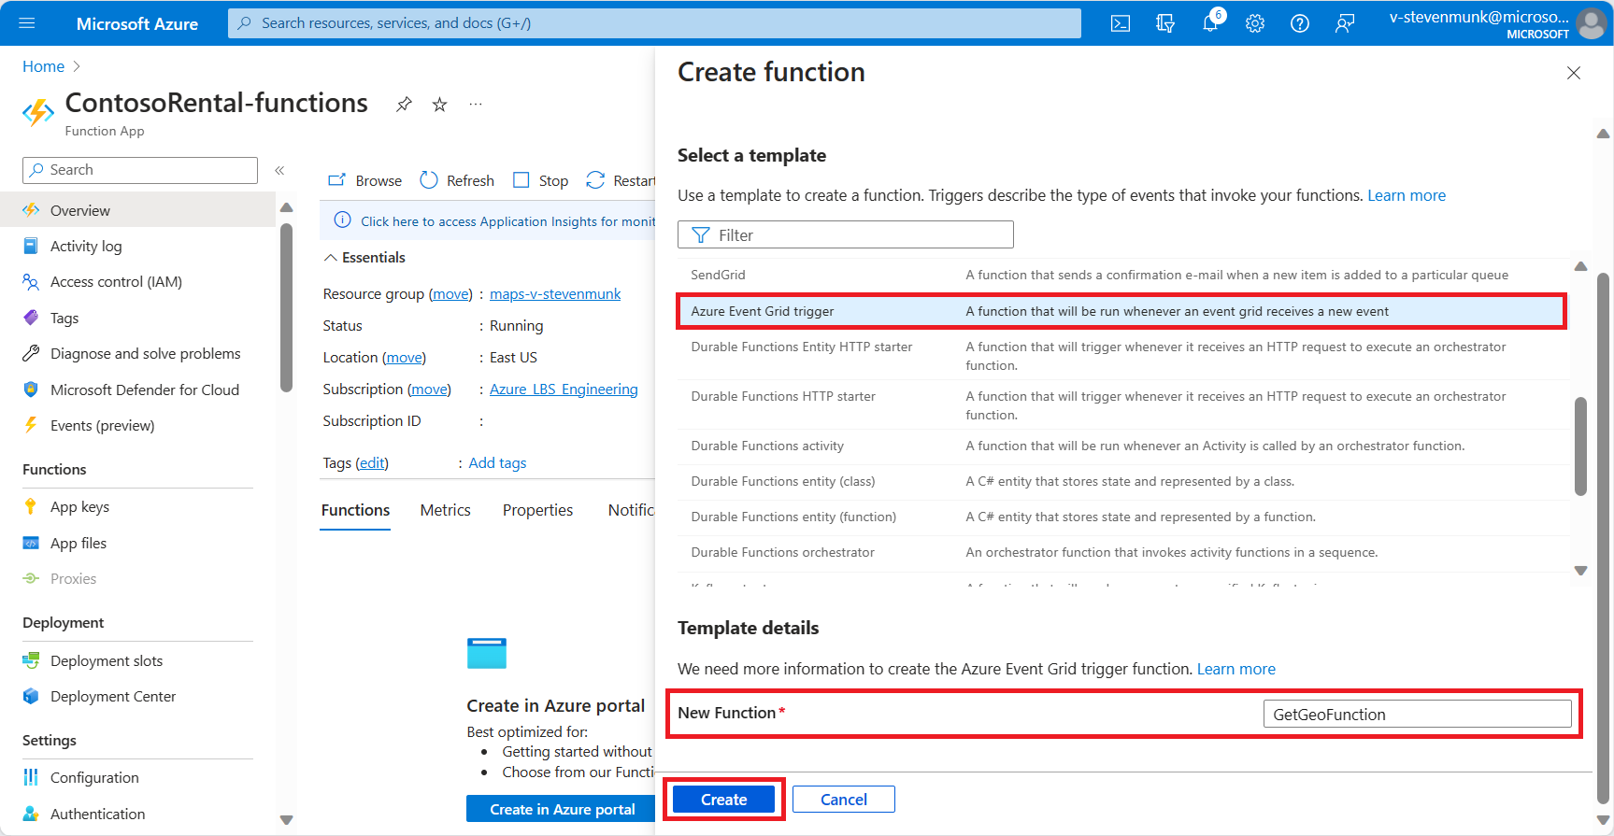Click the Cancel button
Viewport: 1614px width, 836px height.
coord(843,800)
